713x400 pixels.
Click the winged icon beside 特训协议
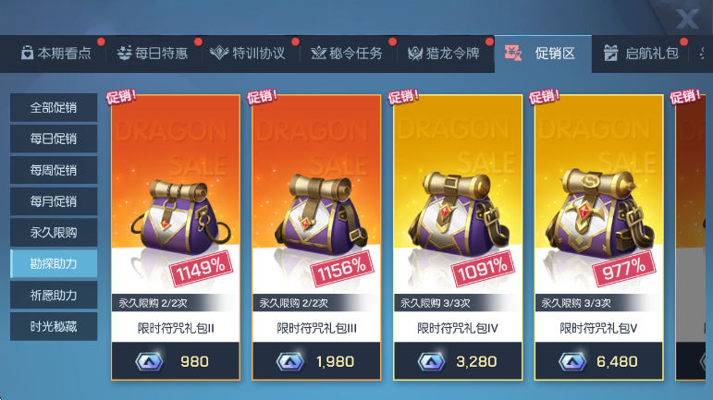tap(219, 54)
